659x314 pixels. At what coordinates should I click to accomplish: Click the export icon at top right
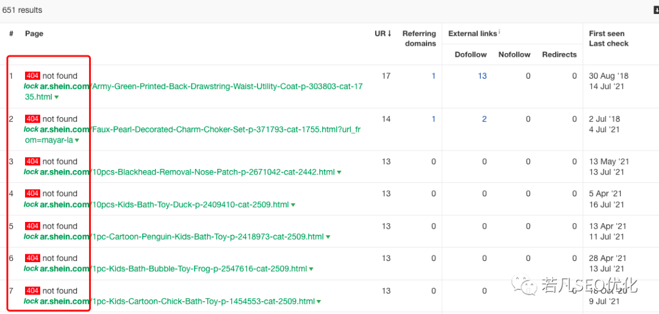tap(656, 10)
